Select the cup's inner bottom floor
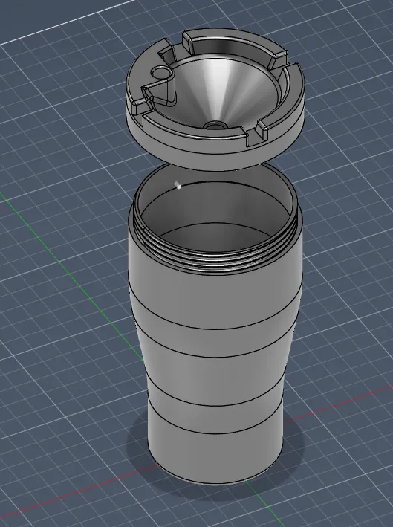 click(218, 237)
